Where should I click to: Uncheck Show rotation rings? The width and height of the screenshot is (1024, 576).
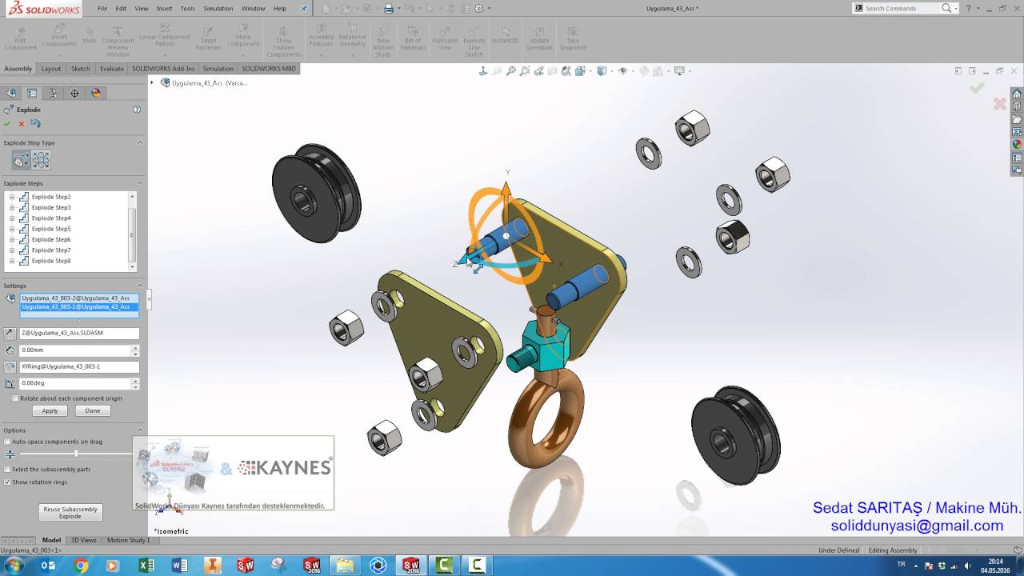[x=7, y=482]
